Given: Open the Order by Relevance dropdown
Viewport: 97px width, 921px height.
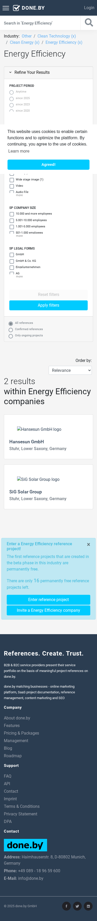Looking at the screenshot, I should [x=70, y=370].
